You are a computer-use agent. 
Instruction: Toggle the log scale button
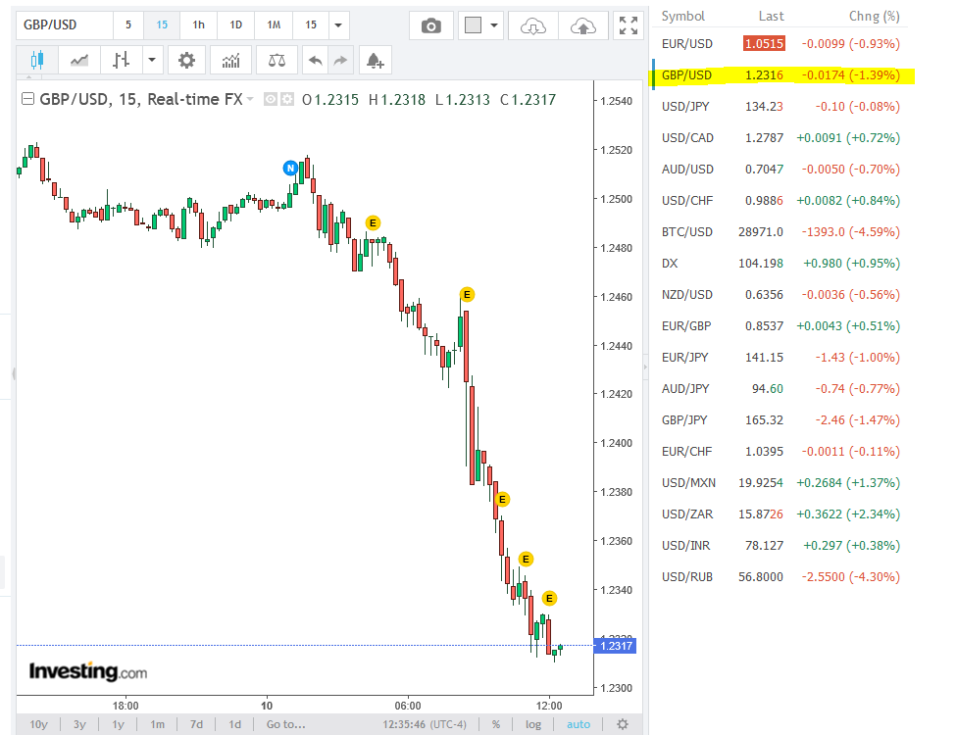pyautogui.click(x=533, y=724)
